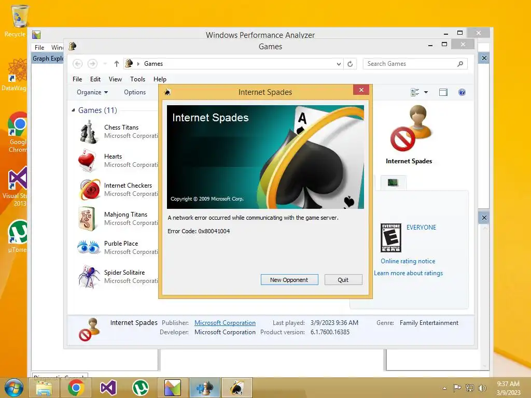The width and height of the screenshot is (531, 398).
Task: Click the ESRB Everyone rating icon
Action: coord(391,237)
